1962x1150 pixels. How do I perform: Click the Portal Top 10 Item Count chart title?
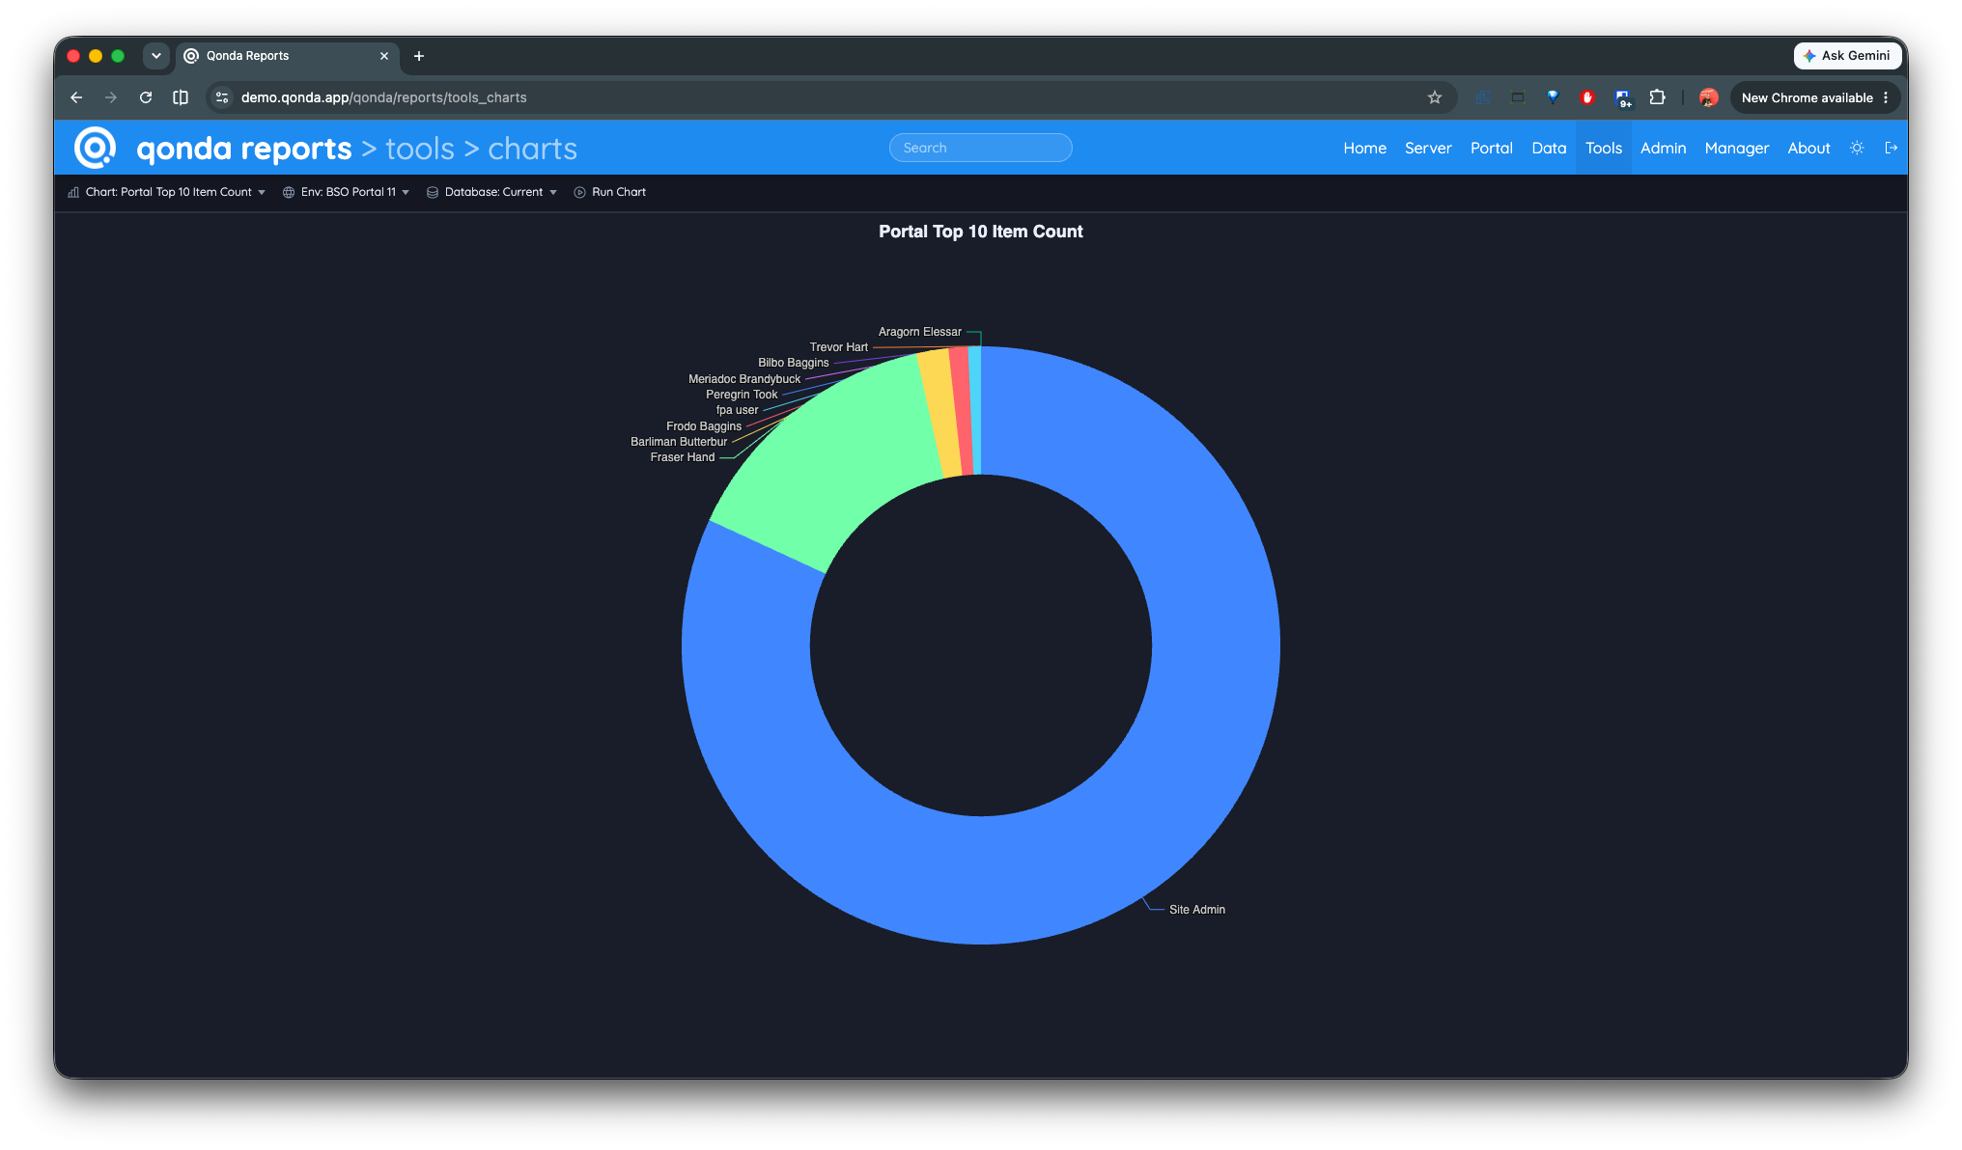point(980,232)
